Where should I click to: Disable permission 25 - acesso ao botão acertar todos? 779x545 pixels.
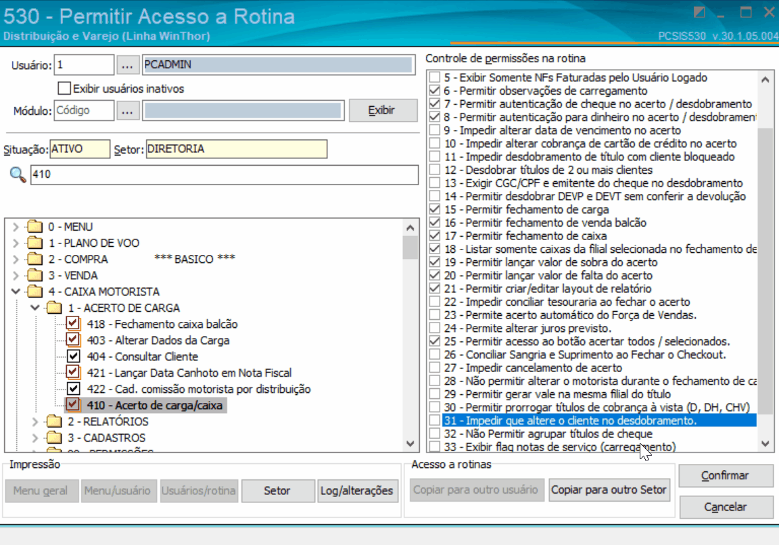(x=435, y=341)
